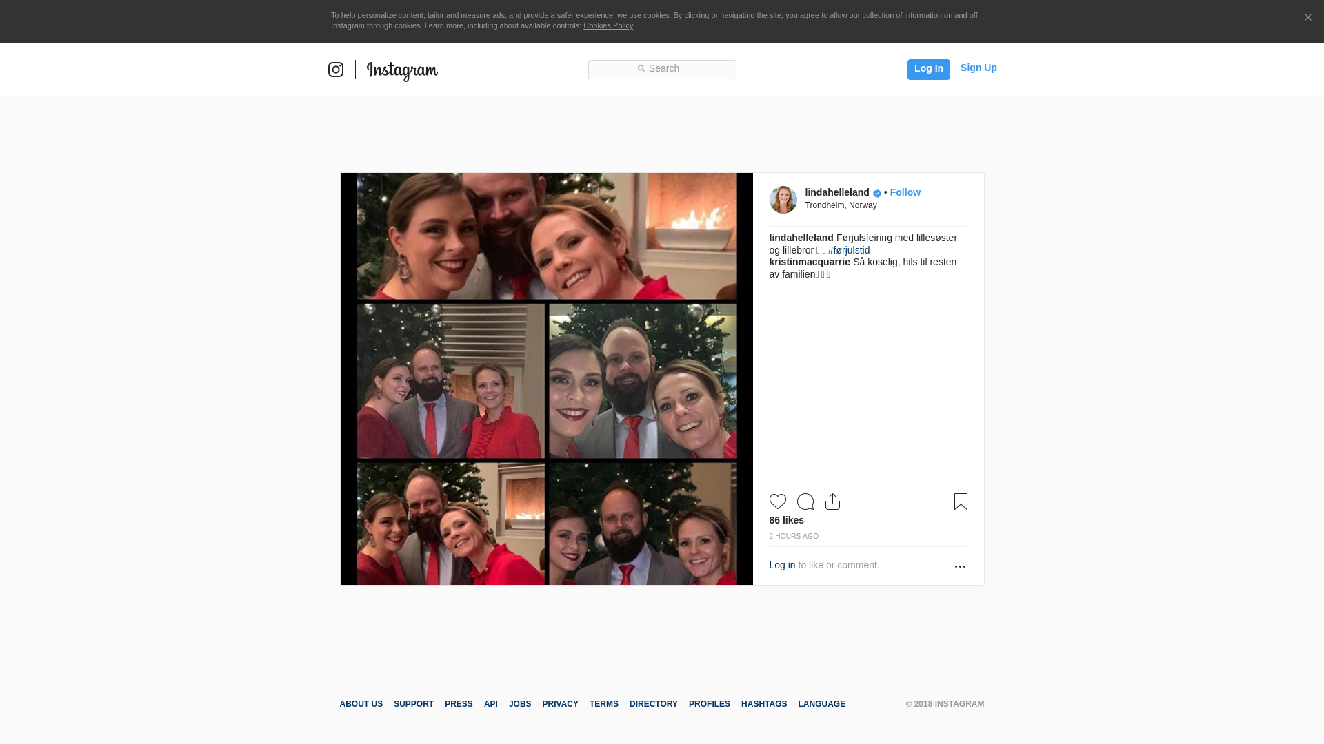Click the Instagram wordmark logo

(402, 70)
